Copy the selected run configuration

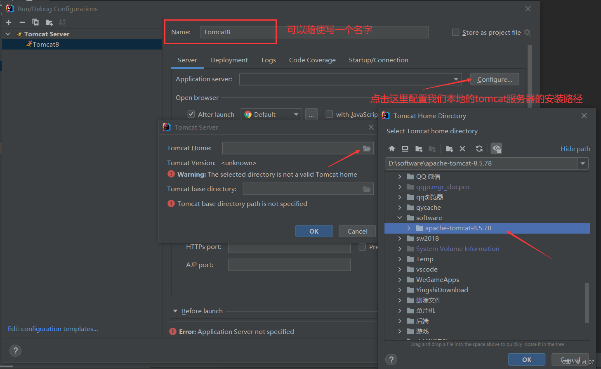click(x=35, y=22)
